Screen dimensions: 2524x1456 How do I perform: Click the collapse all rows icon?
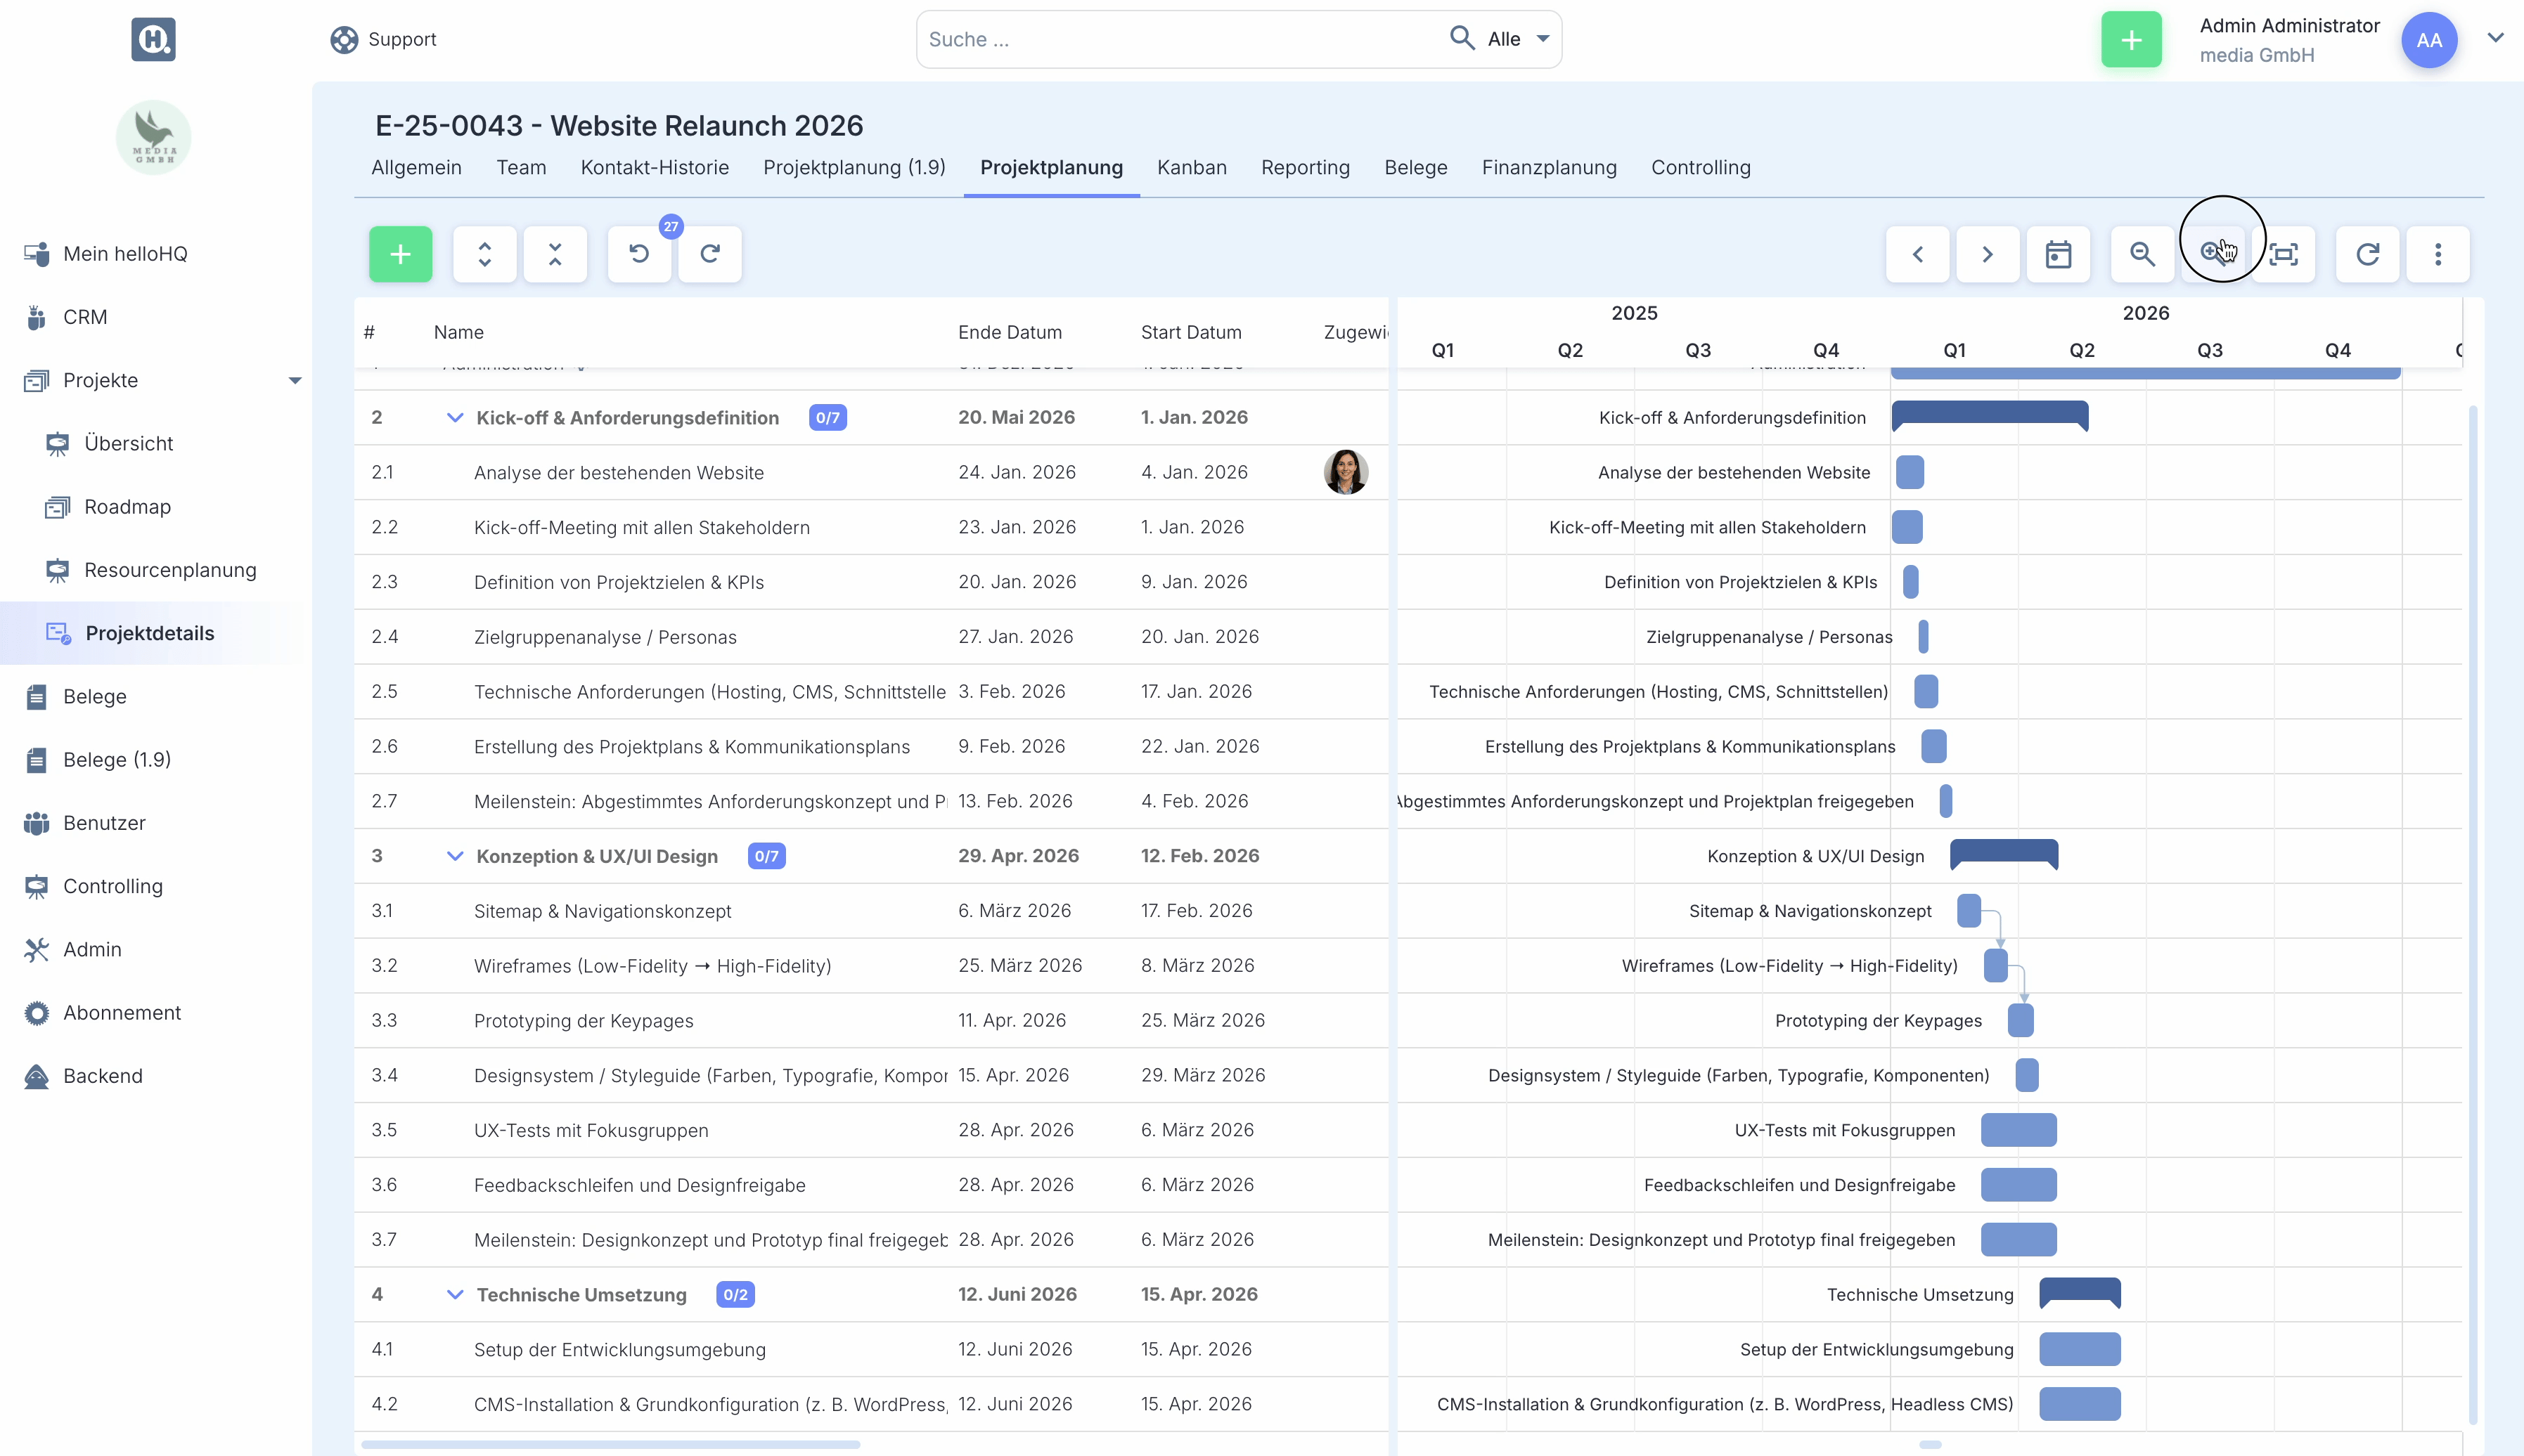pos(555,254)
